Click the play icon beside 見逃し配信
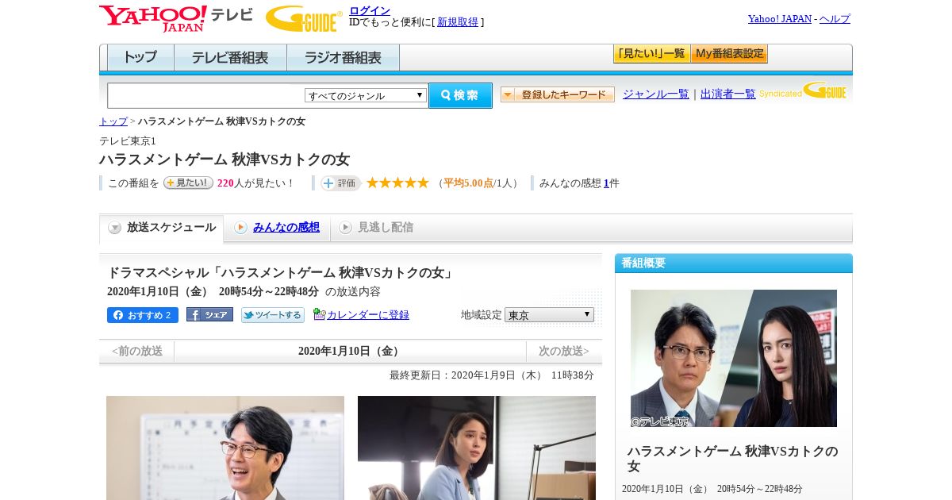 (345, 228)
